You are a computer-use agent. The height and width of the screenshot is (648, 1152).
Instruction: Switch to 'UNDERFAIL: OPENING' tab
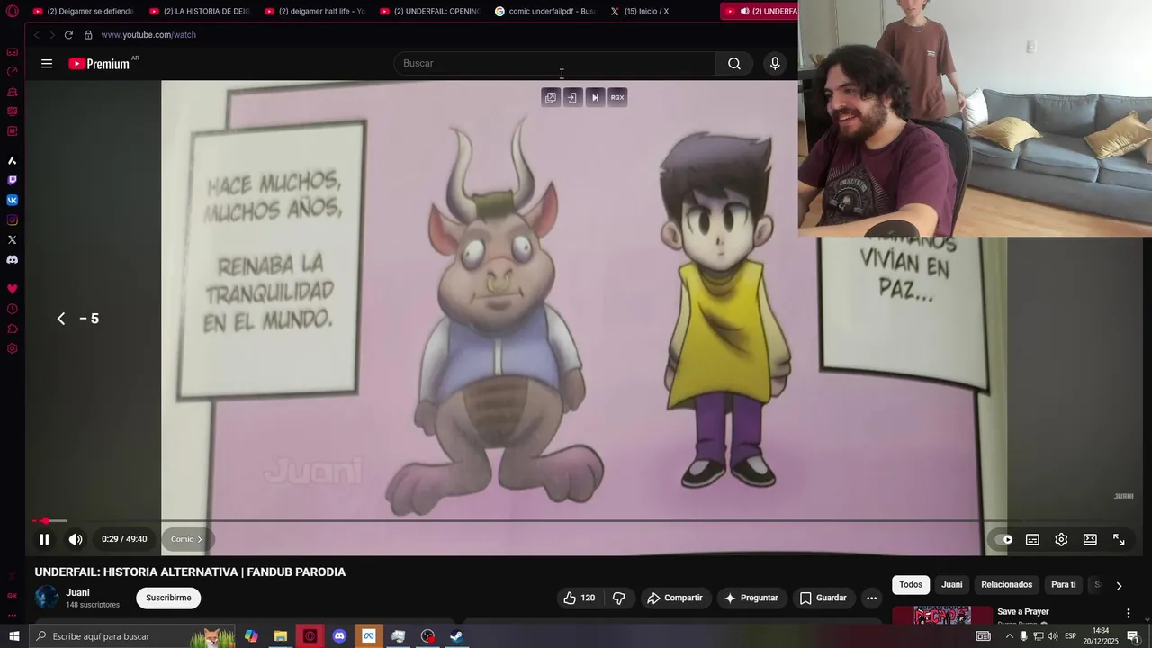point(430,12)
